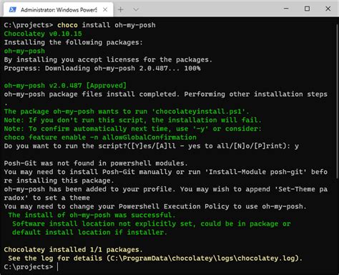Maximize the terminal window
The height and width of the screenshot is (275, 339).
(307, 9)
